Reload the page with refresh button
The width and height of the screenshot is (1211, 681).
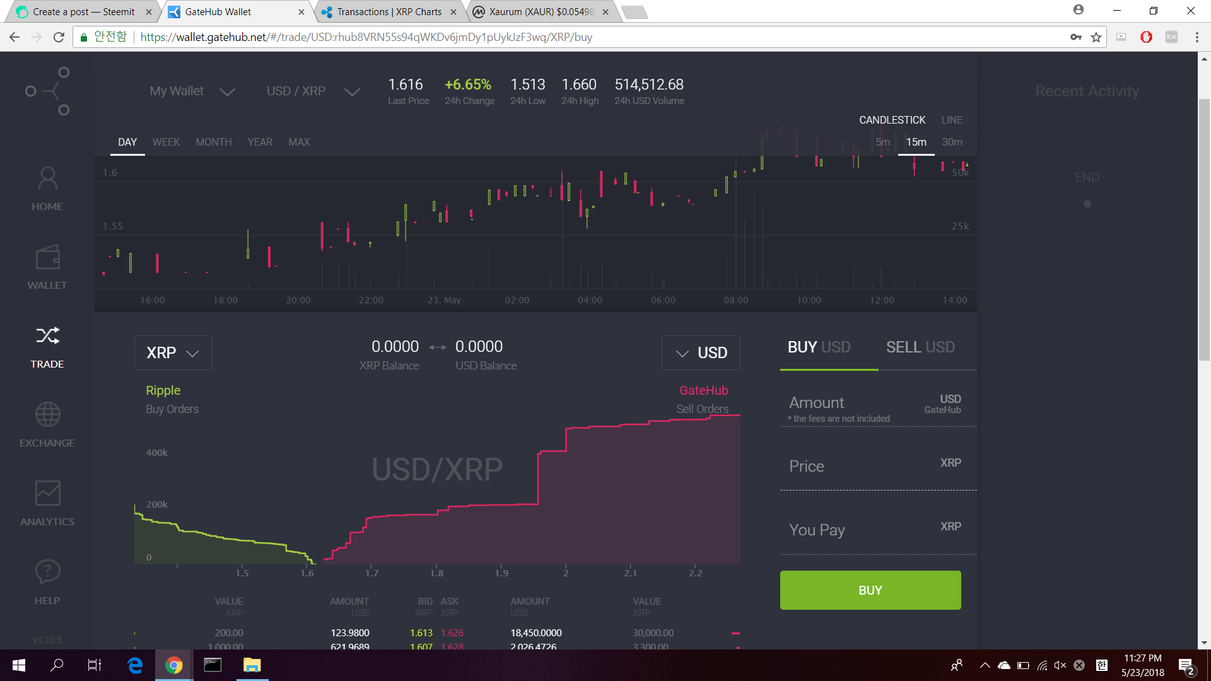click(59, 37)
